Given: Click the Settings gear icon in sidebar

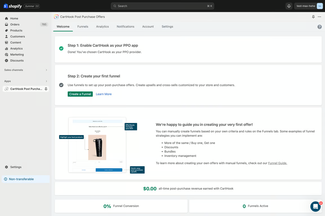Looking at the screenshot, I should 6,167.
